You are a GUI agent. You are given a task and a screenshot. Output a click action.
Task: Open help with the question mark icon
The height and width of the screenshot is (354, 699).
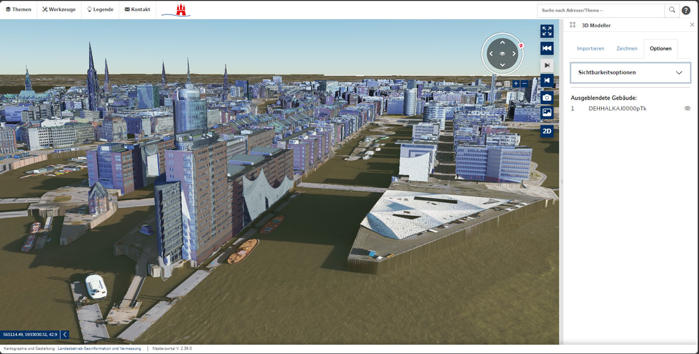tap(686, 10)
